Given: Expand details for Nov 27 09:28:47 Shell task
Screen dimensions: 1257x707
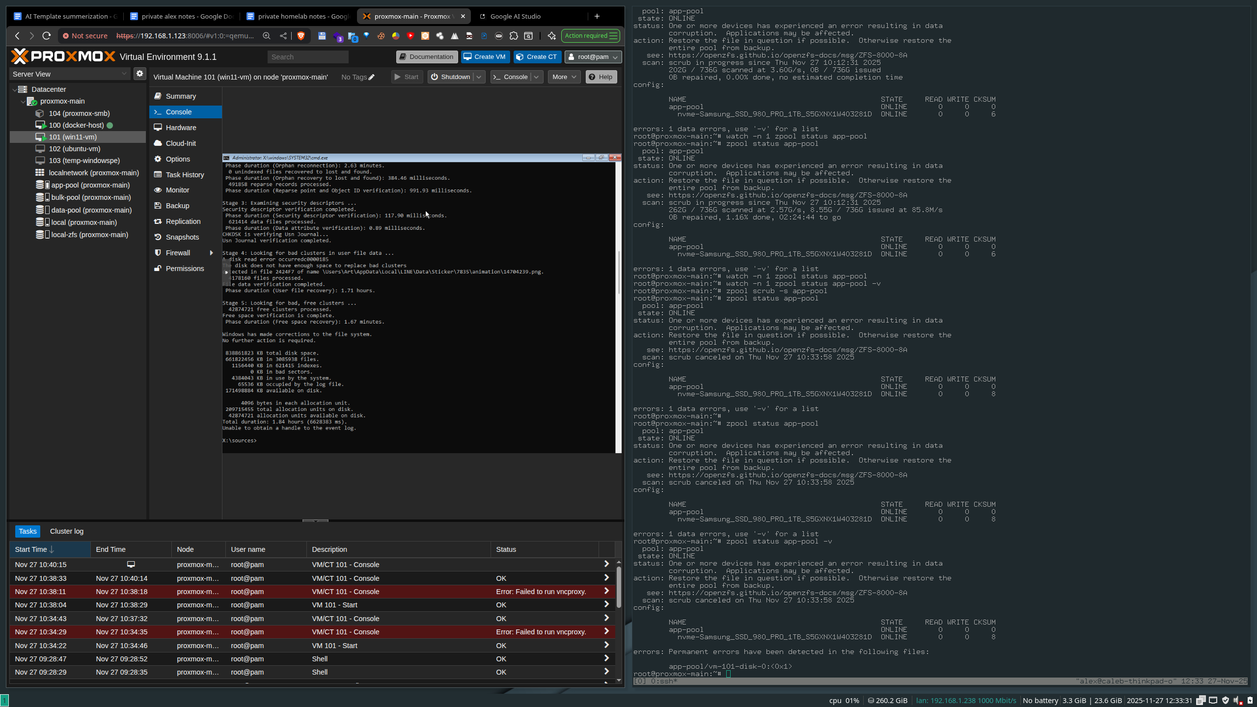Looking at the screenshot, I should (606, 658).
